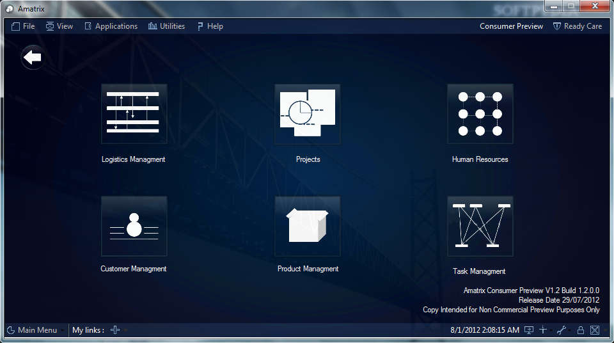Open the File menu
The width and height of the screenshot is (614, 343).
(24, 26)
